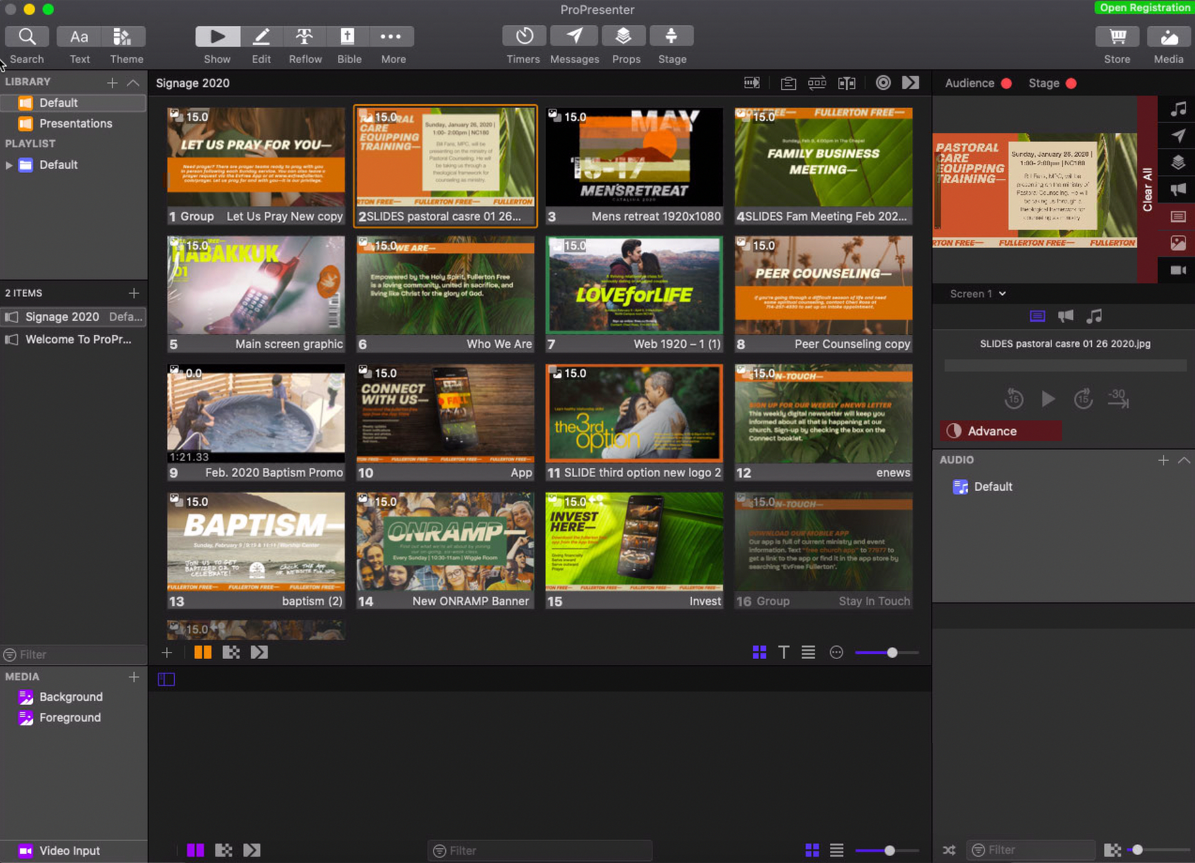The height and width of the screenshot is (863, 1195).
Task: Click the record/capture button icon
Action: (x=883, y=83)
